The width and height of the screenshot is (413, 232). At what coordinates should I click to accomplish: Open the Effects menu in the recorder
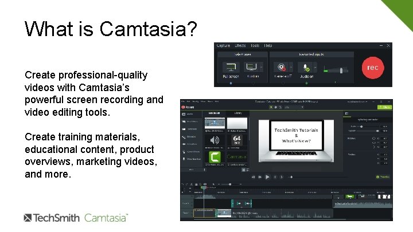(240, 45)
